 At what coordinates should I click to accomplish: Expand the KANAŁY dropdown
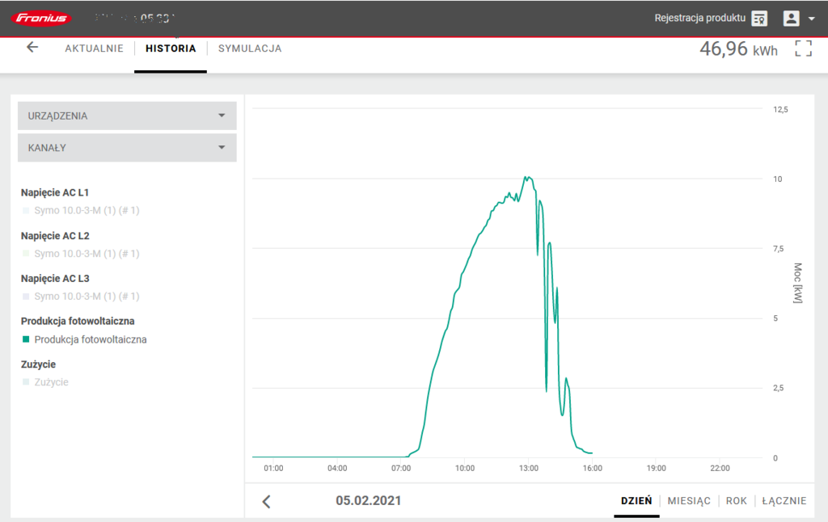(x=127, y=148)
